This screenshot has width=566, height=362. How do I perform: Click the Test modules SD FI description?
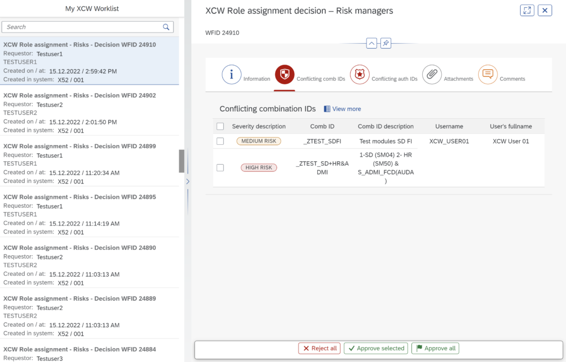point(385,141)
